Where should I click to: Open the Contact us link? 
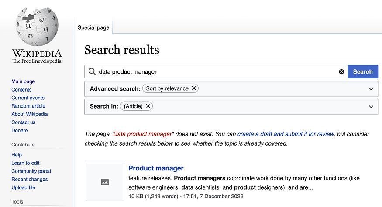tap(24, 122)
